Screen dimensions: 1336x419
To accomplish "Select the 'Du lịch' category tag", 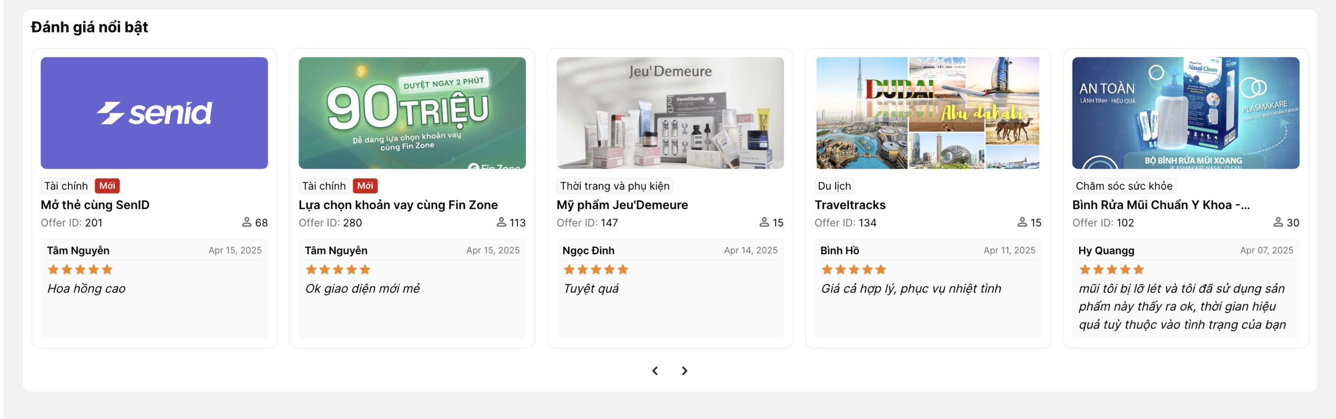I will pos(834,186).
